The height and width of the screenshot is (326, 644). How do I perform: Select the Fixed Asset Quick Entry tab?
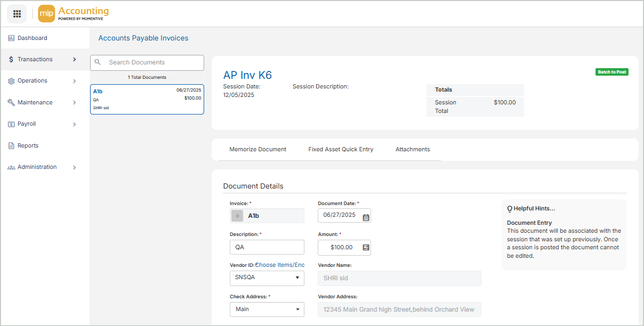[x=341, y=150]
